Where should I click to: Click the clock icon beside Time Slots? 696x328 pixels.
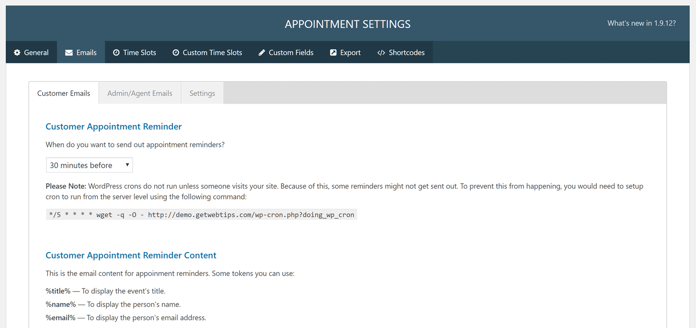click(x=116, y=53)
